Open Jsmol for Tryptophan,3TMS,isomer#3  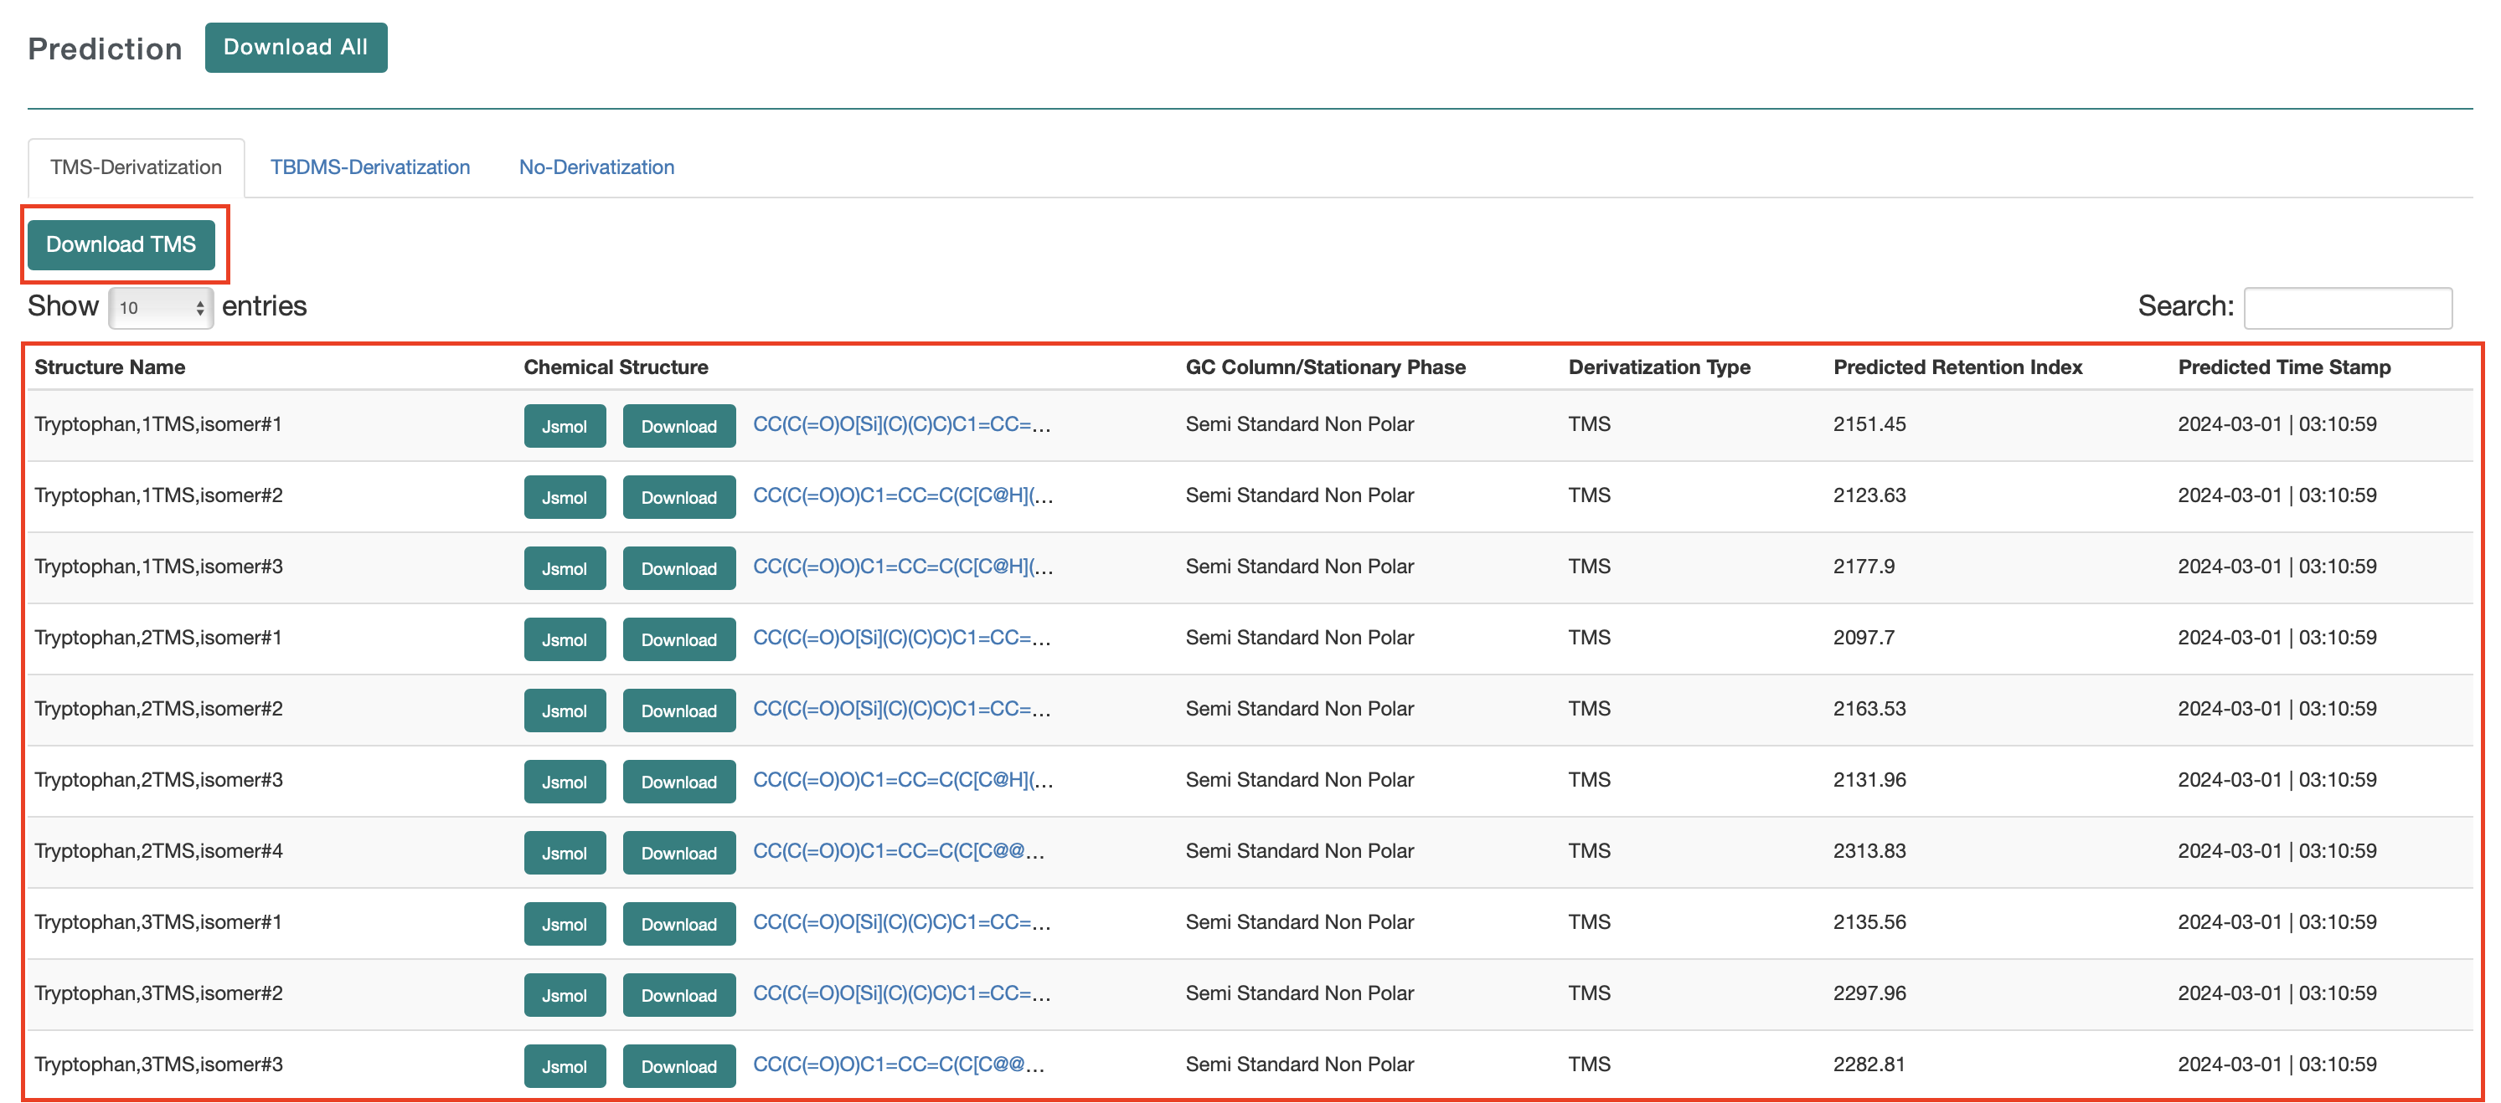(x=564, y=1066)
